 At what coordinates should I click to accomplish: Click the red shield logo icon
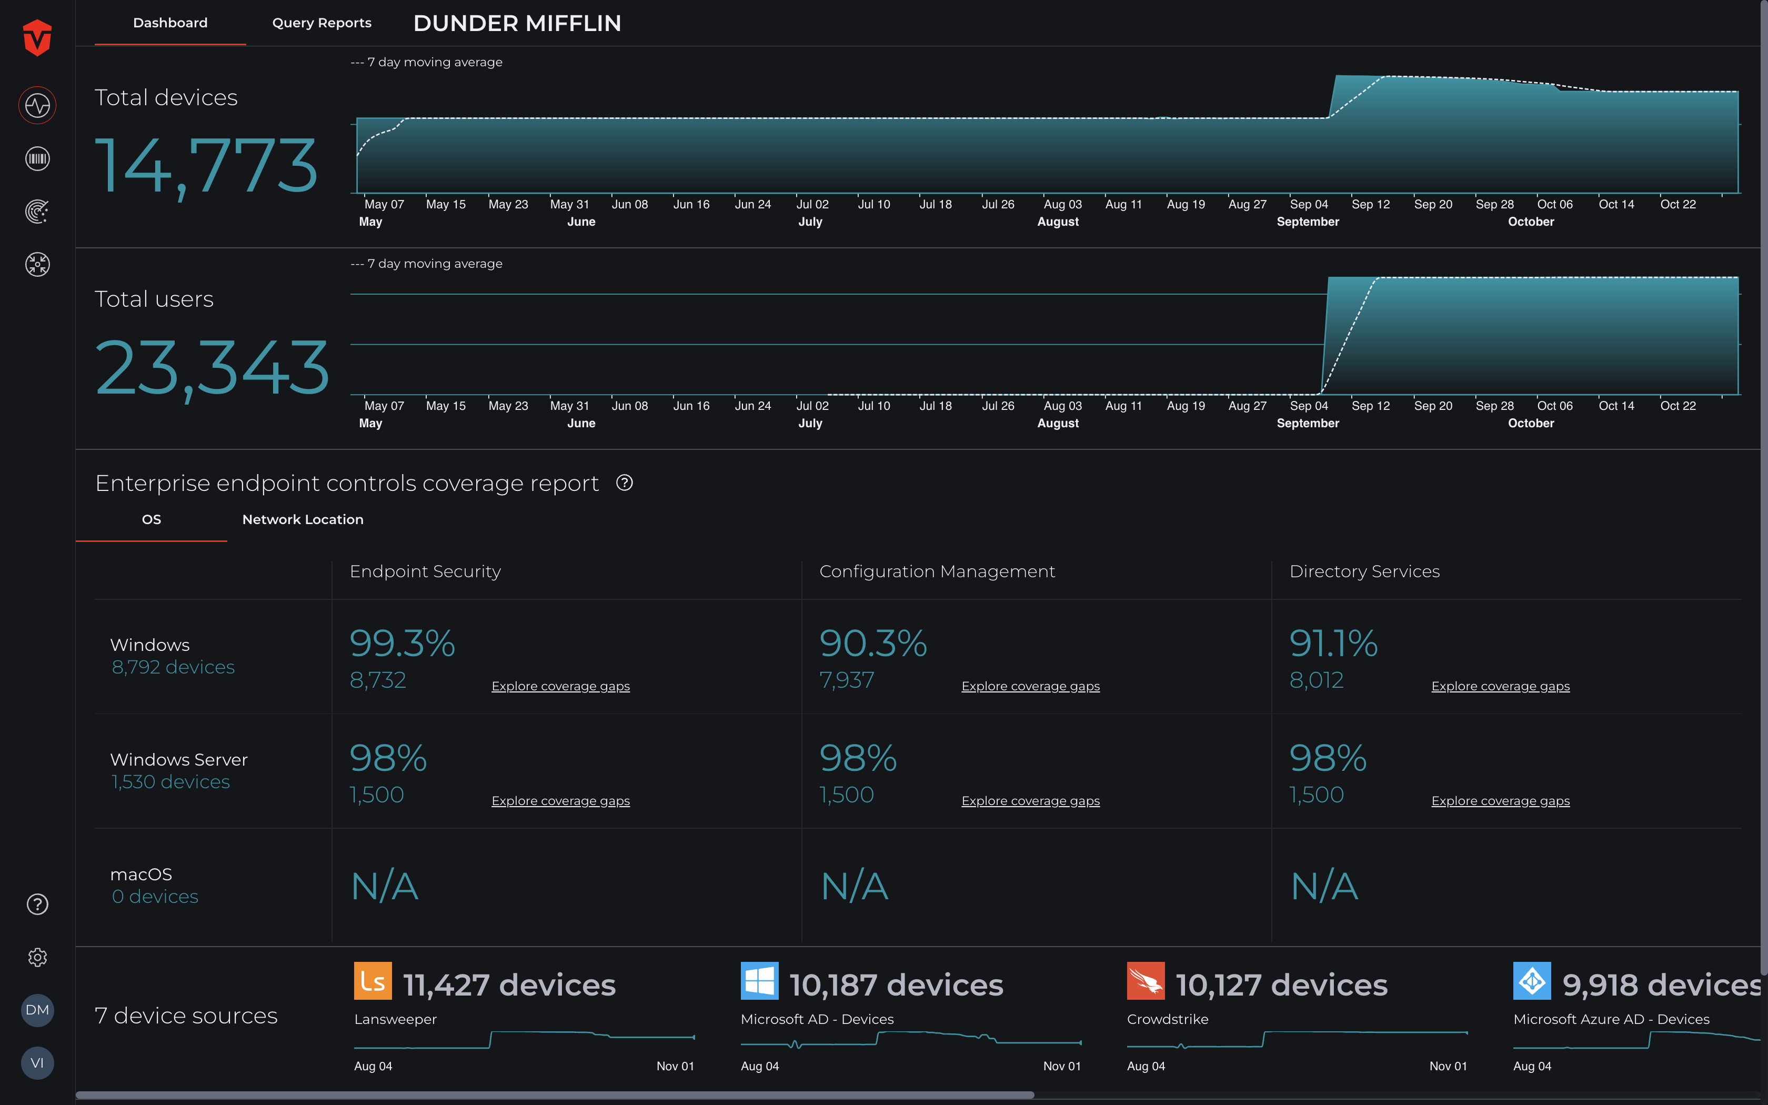[37, 37]
